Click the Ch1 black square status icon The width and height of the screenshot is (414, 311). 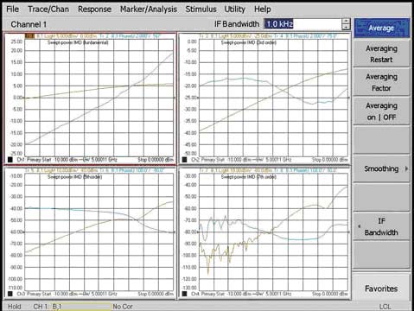coord(10,160)
